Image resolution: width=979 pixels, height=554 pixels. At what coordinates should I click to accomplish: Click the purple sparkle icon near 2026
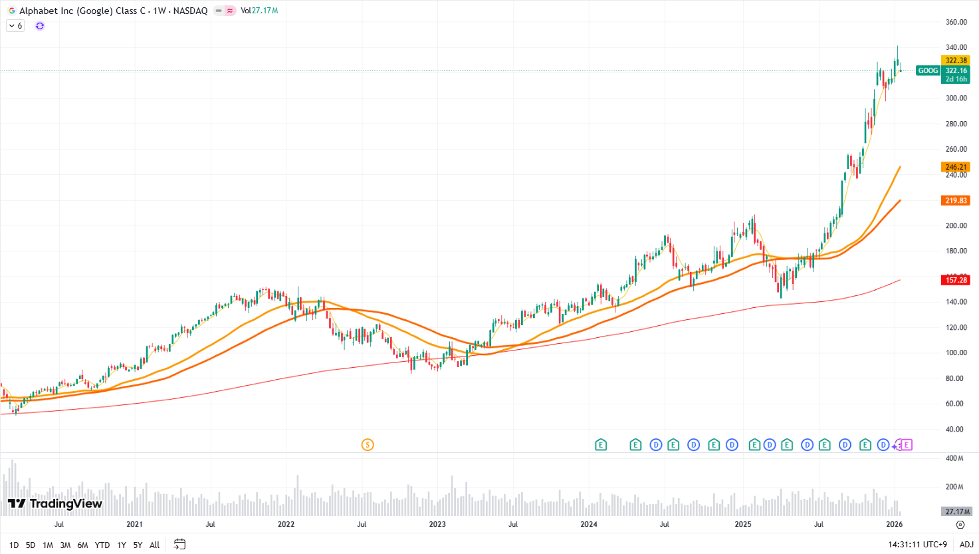coord(896,446)
